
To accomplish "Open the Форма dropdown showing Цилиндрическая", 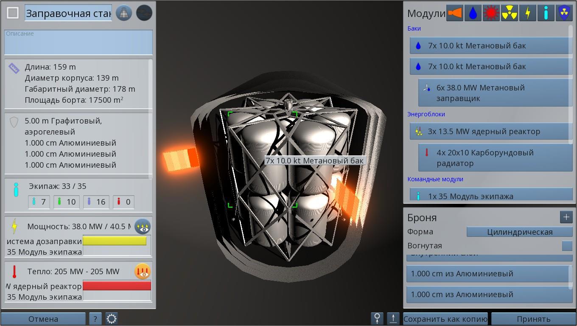I will [x=519, y=232].
